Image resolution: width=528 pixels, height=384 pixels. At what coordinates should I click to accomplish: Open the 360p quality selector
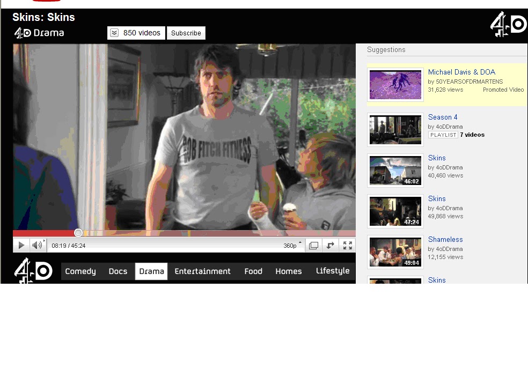click(291, 246)
